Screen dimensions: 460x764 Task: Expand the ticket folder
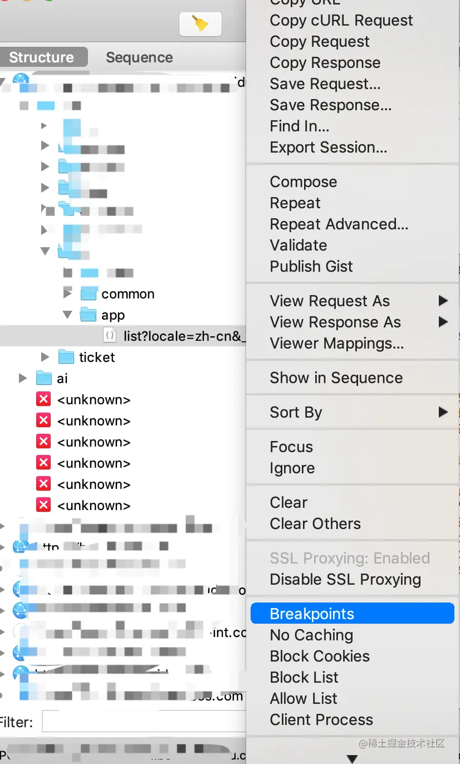[x=46, y=357]
